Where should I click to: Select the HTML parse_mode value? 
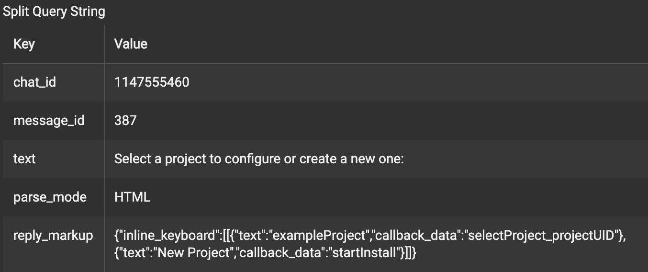pyautogui.click(x=132, y=197)
